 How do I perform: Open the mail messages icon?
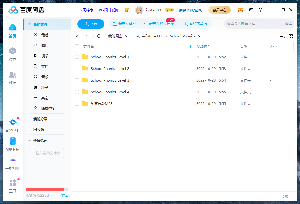tap(251, 10)
